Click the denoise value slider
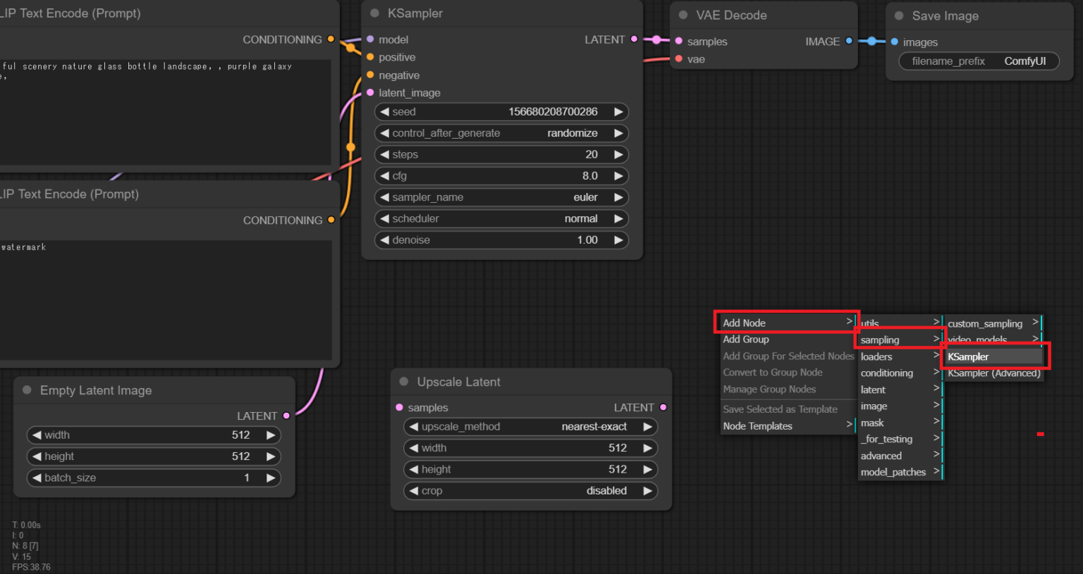 coord(501,240)
